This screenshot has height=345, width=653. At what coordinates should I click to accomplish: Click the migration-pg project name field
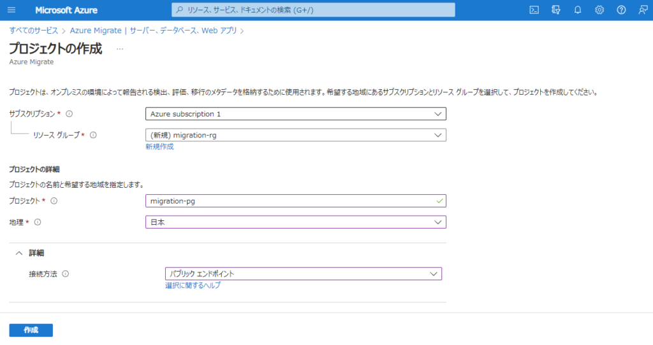coord(296,201)
